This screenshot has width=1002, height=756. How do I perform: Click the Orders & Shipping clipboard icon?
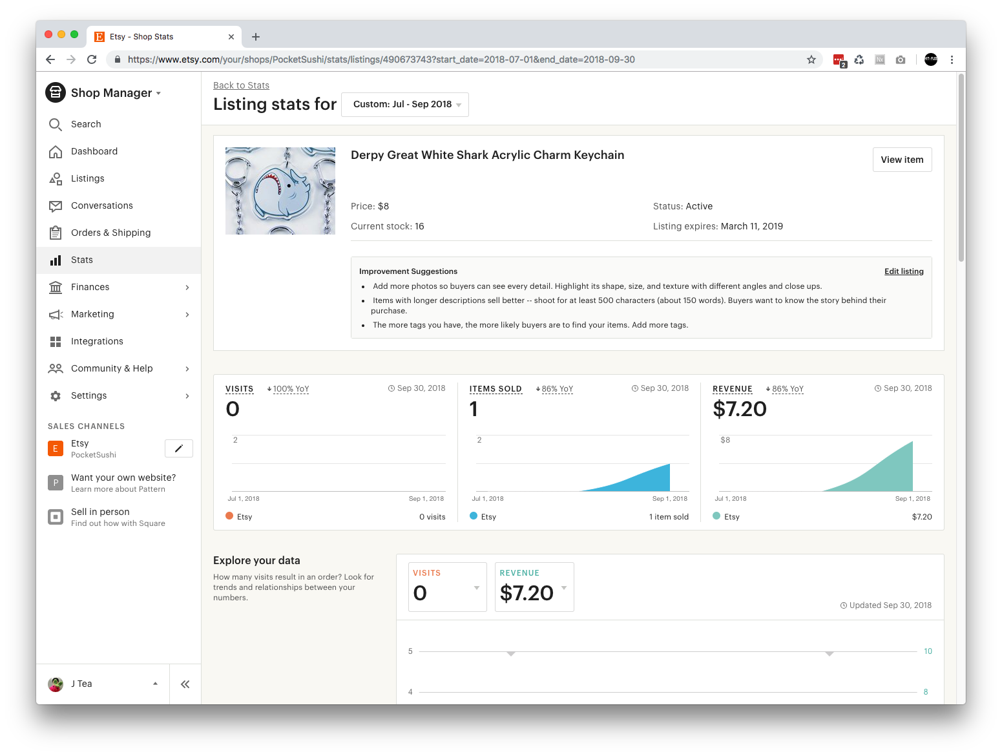(56, 233)
